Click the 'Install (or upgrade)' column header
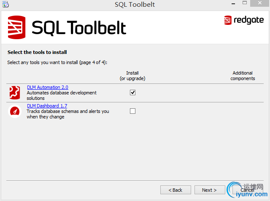The image size is (270, 201). (132, 76)
